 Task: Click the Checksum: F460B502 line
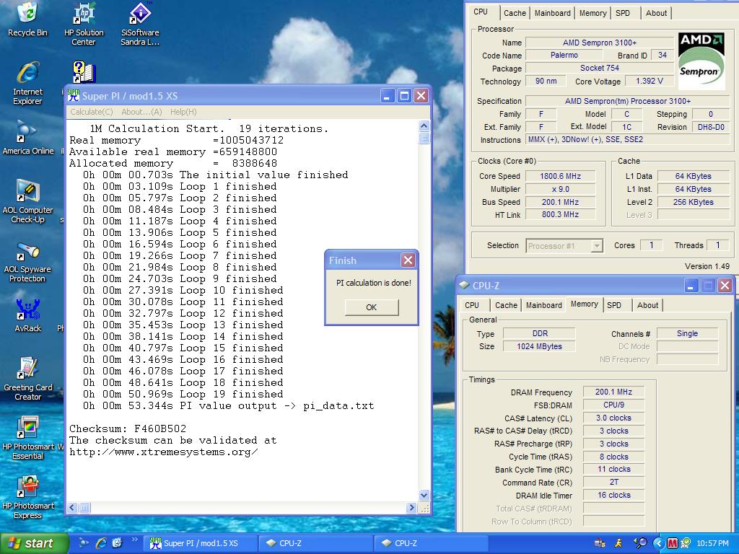click(x=128, y=428)
